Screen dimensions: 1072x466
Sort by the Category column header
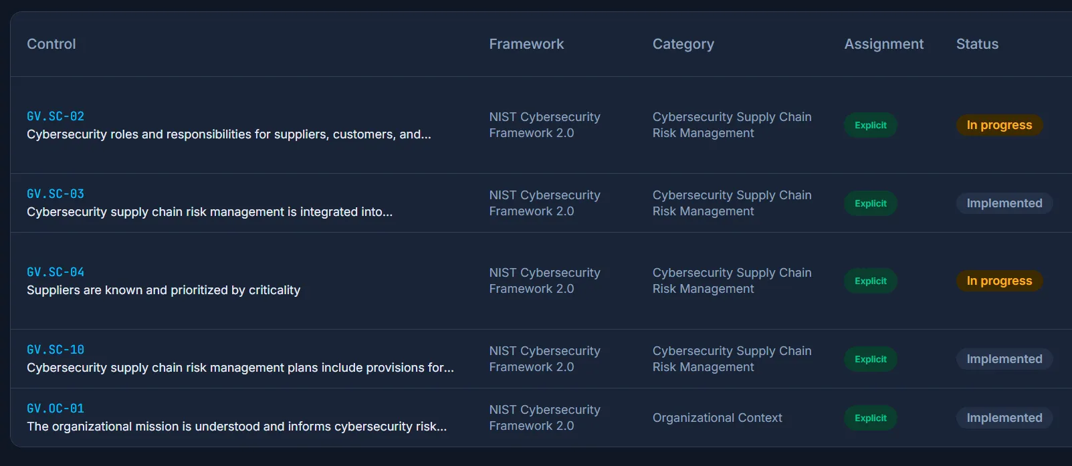(x=683, y=44)
